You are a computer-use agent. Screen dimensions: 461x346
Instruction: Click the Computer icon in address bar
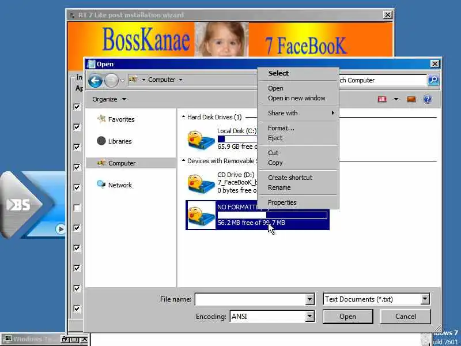click(x=133, y=80)
